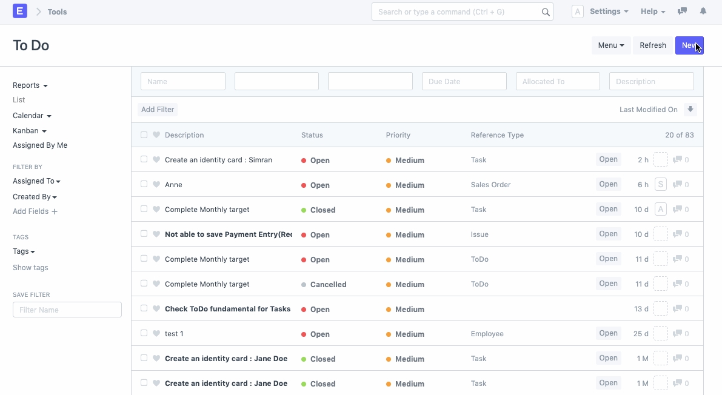The height and width of the screenshot is (395, 722).
Task: Open the chat messages icon
Action: pos(682,12)
